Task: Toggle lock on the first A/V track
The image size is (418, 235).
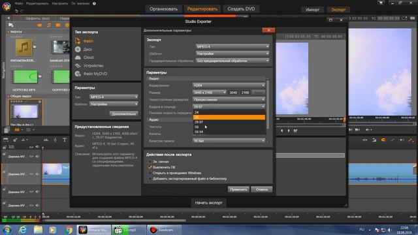Action: tap(5, 154)
